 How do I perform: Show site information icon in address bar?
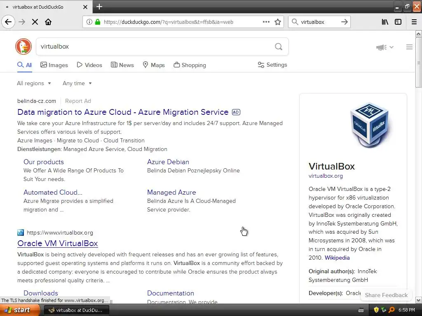pos(89,22)
